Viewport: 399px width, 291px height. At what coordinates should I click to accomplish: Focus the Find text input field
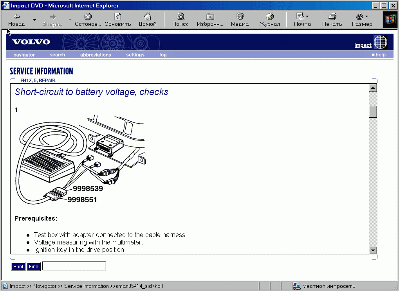(x=74, y=266)
